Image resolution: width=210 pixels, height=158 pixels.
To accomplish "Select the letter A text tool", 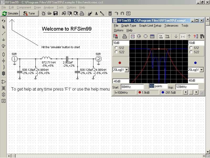I will [96, 13].
